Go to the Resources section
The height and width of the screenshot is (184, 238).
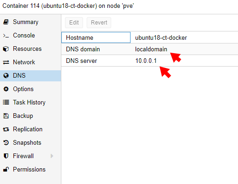tap(30, 49)
